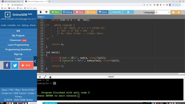Share the code via Share button
Viewport: 185px width, 104px height.
click(91, 12)
